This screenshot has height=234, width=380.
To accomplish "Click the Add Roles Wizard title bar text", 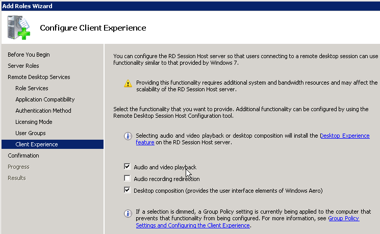I will point(27,6).
